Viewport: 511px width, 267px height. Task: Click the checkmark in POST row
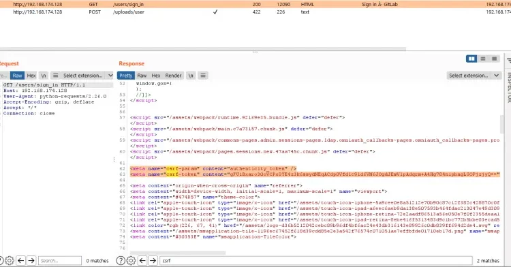(215, 12)
